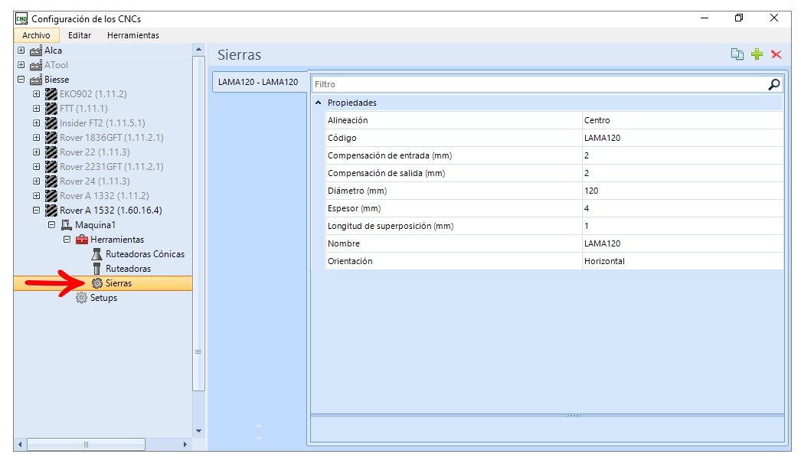This screenshot has width=801, height=467.
Task: Click the Insider FT2 machine icon
Action: (51, 123)
